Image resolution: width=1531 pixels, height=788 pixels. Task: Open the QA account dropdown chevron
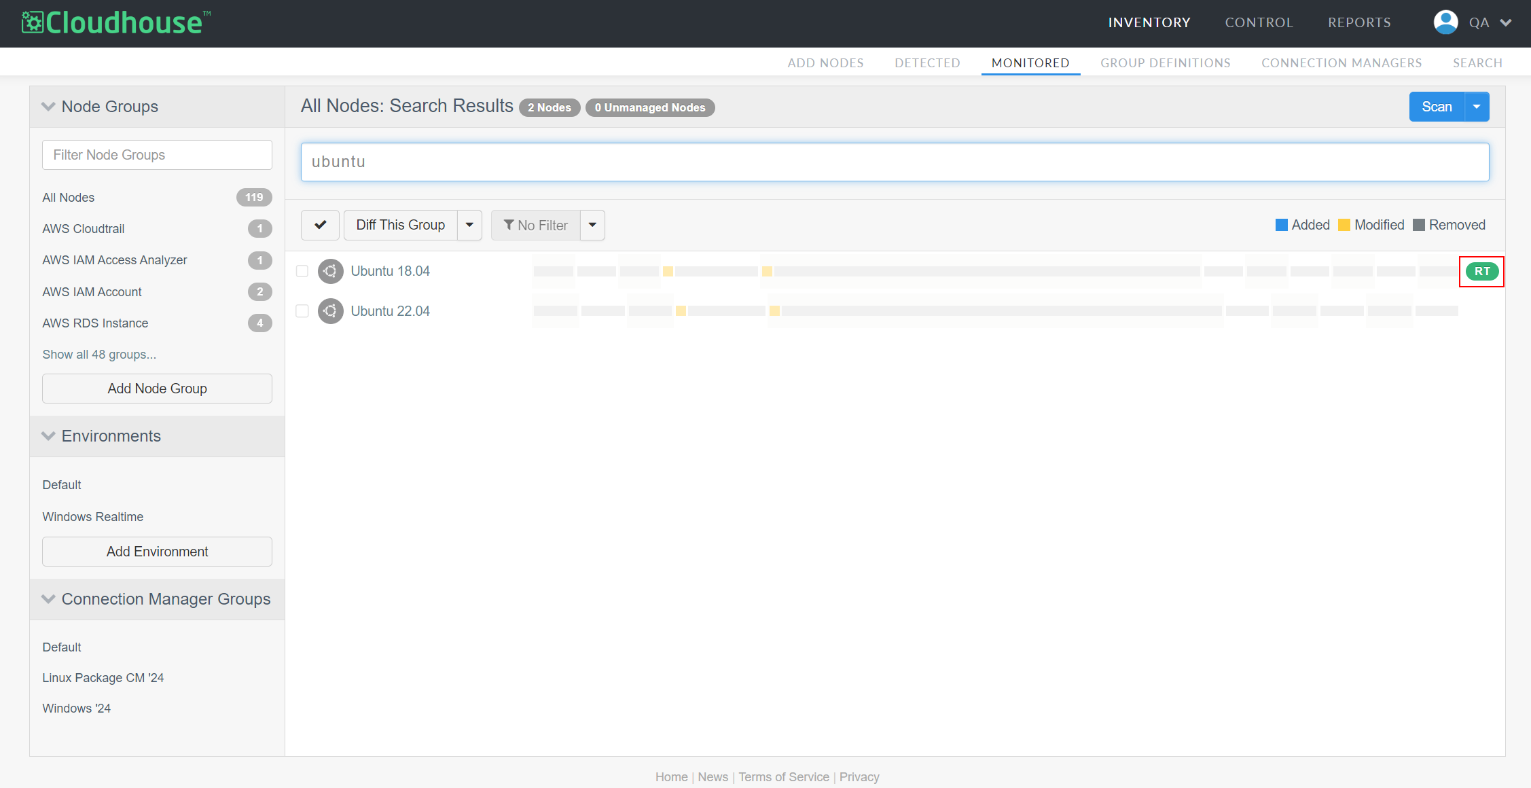(x=1506, y=22)
